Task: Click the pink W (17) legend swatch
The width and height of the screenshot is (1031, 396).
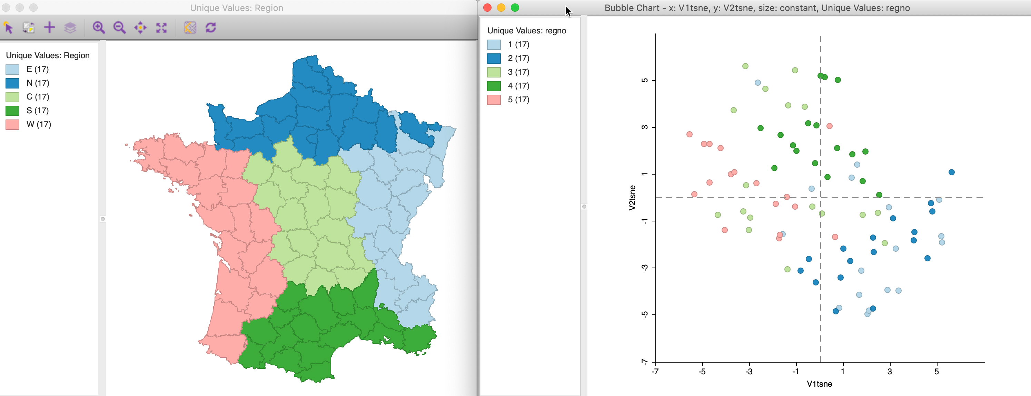Action: [12, 125]
